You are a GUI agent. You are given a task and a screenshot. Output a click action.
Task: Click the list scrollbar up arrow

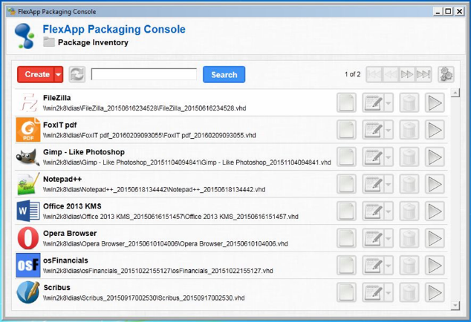coord(455,93)
